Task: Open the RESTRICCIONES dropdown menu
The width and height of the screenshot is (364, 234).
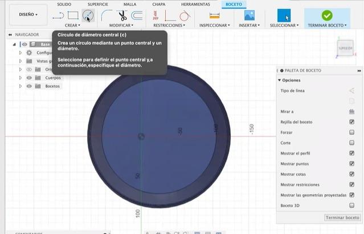Action: (x=169, y=25)
